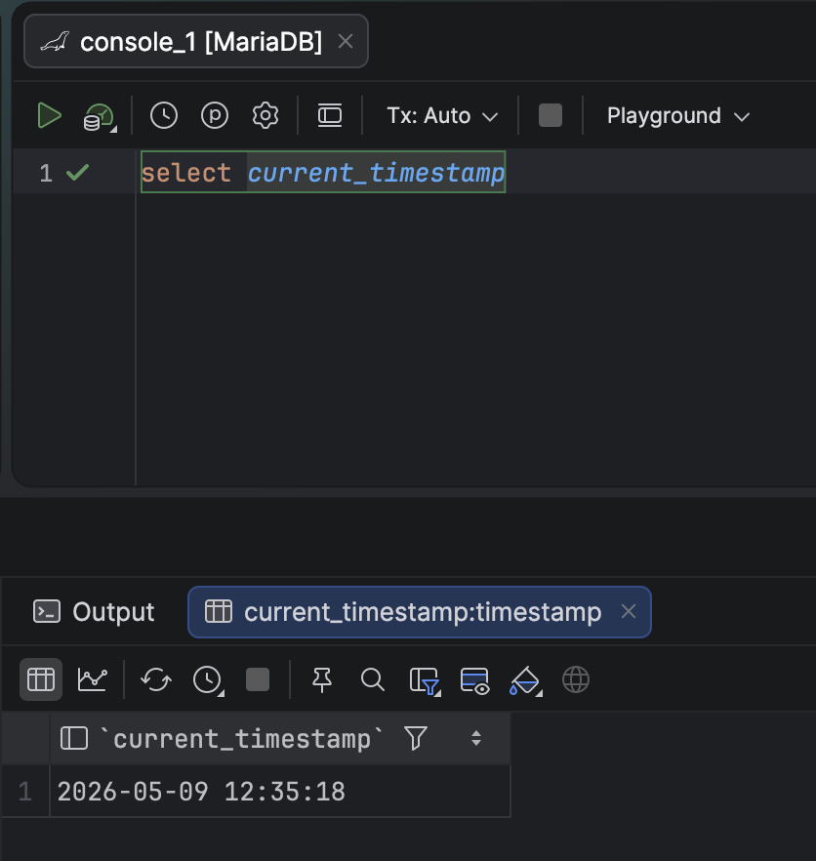
Task: Sort the current_timestamp column arrows
Action: tap(476, 738)
